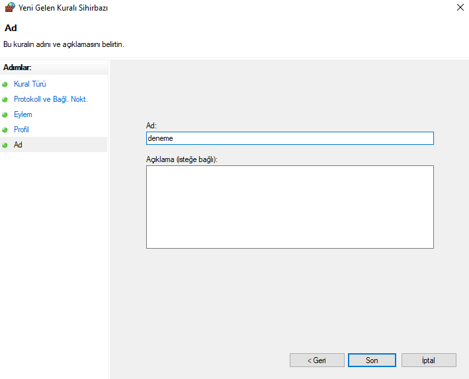Open the Protokoll ve Bağl. Nokt. step
Image resolution: width=469 pixels, height=379 pixels.
(x=51, y=99)
